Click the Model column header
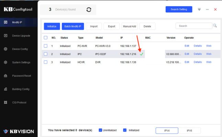This screenshot has height=137, width=222. [x=99, y=38]
